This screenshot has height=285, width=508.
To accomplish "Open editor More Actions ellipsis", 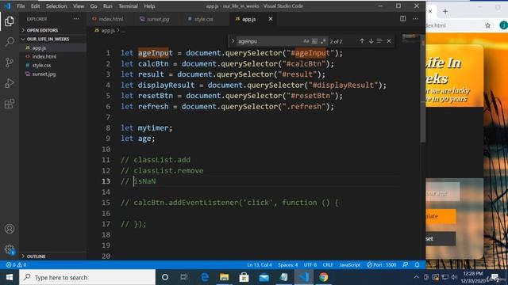I will point(415,19).
